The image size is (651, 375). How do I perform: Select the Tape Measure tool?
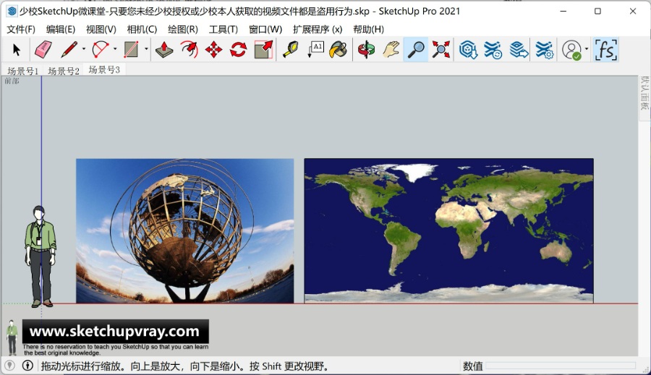[x=291, y=50]
